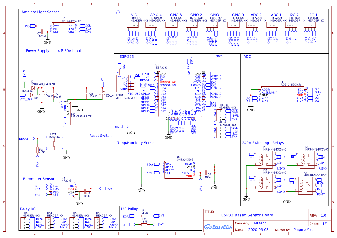The image size is (337, 238).
Task: Click the "4.8-30V Input" note
Action: pyautogui.click(x=69, y=51)
